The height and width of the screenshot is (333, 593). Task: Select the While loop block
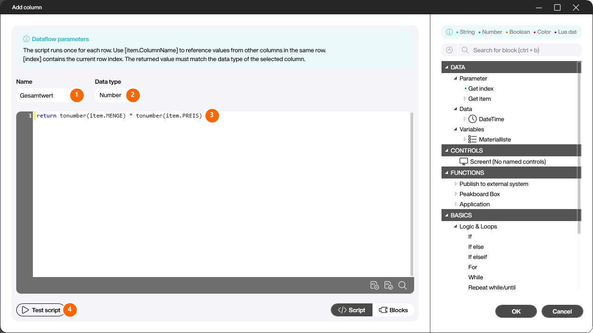476,277
